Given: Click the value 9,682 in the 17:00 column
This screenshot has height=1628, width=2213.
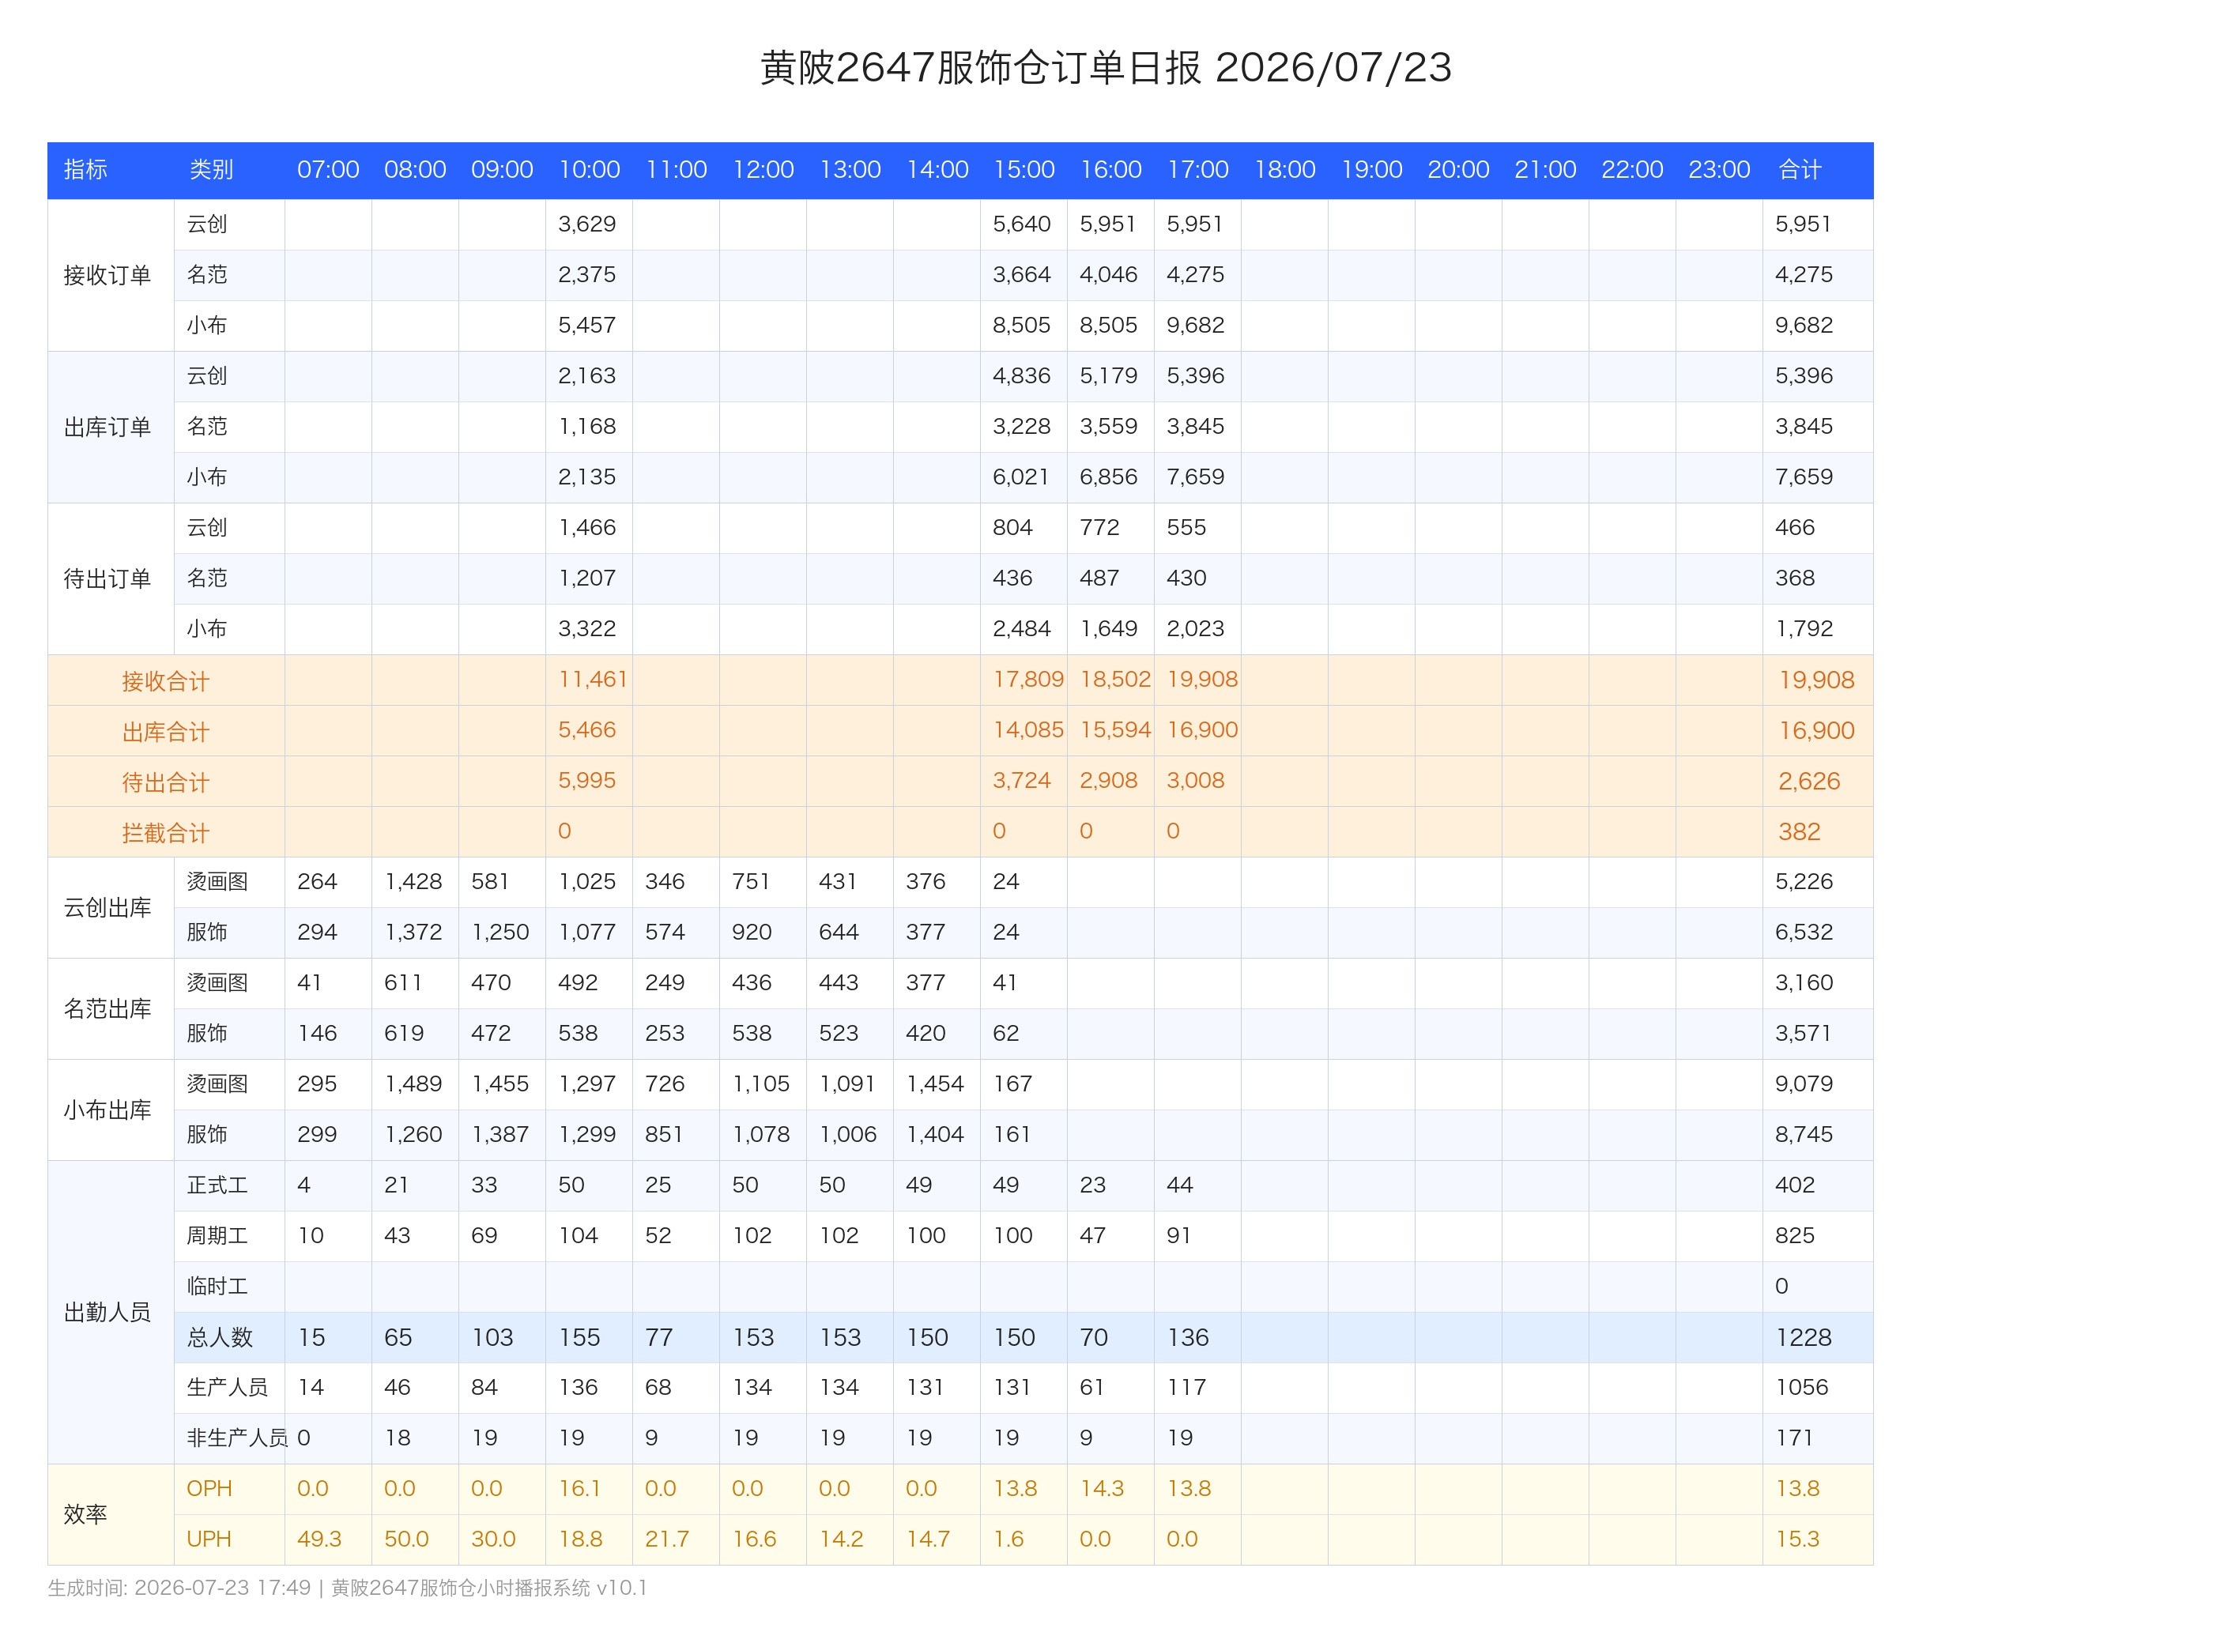Looking at the screenshot, I should (1195, 326).
